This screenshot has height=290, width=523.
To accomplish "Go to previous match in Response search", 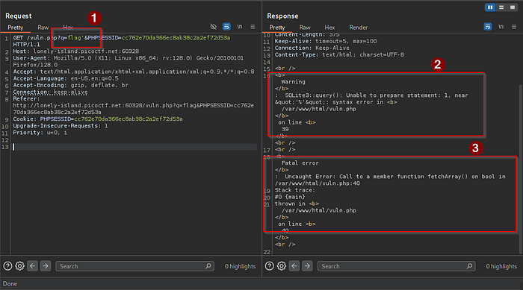I will pyautogui.click(x=294, y=266).
